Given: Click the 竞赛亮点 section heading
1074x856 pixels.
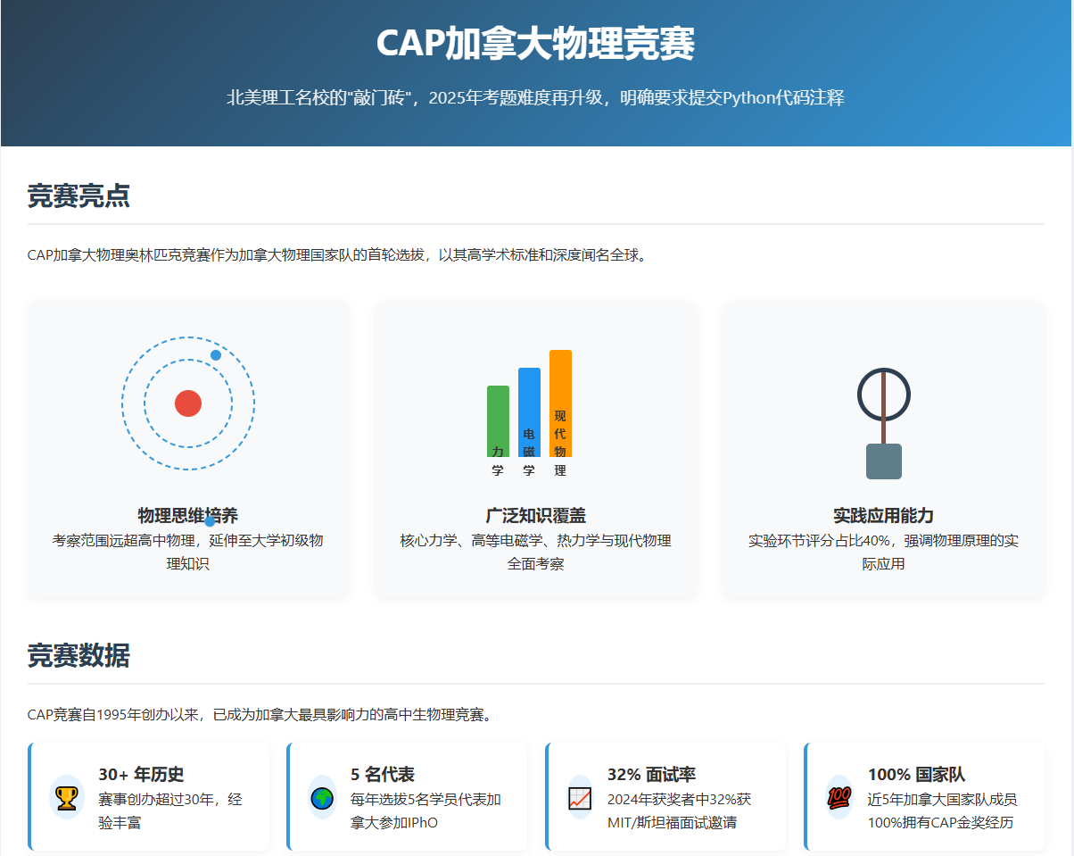Looking at the screenshot, I should click(78, 196).
